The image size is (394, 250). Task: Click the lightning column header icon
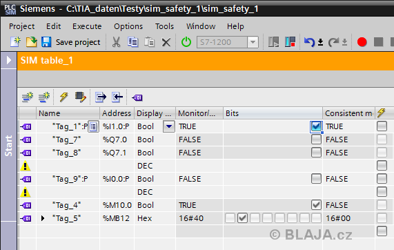click(381, 113)
